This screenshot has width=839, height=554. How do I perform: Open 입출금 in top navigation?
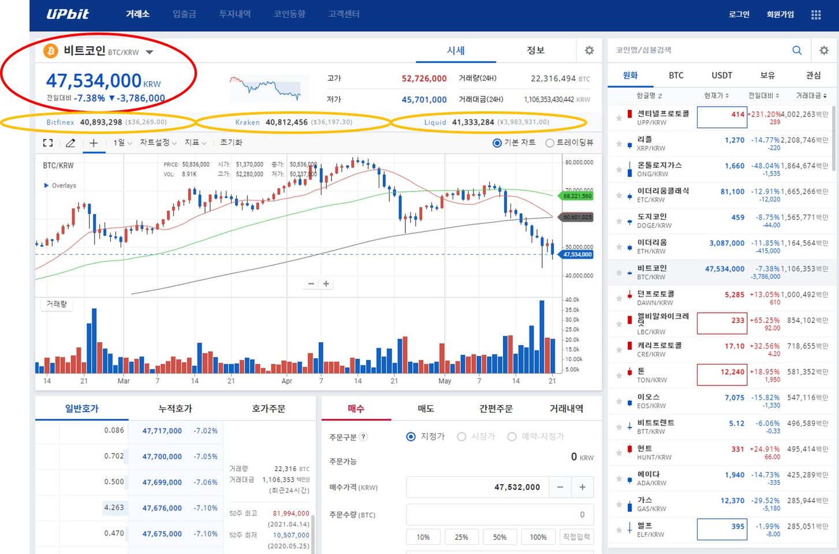coord(184,14)
